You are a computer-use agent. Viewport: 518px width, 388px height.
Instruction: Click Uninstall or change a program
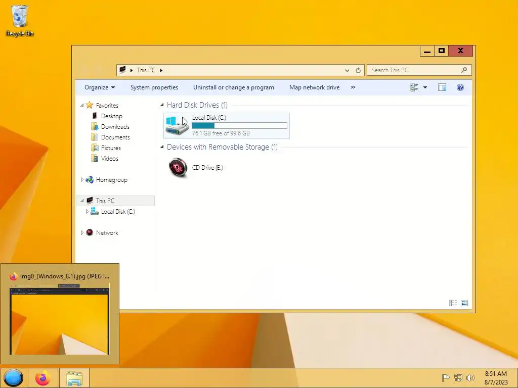[x=234, y=87]
